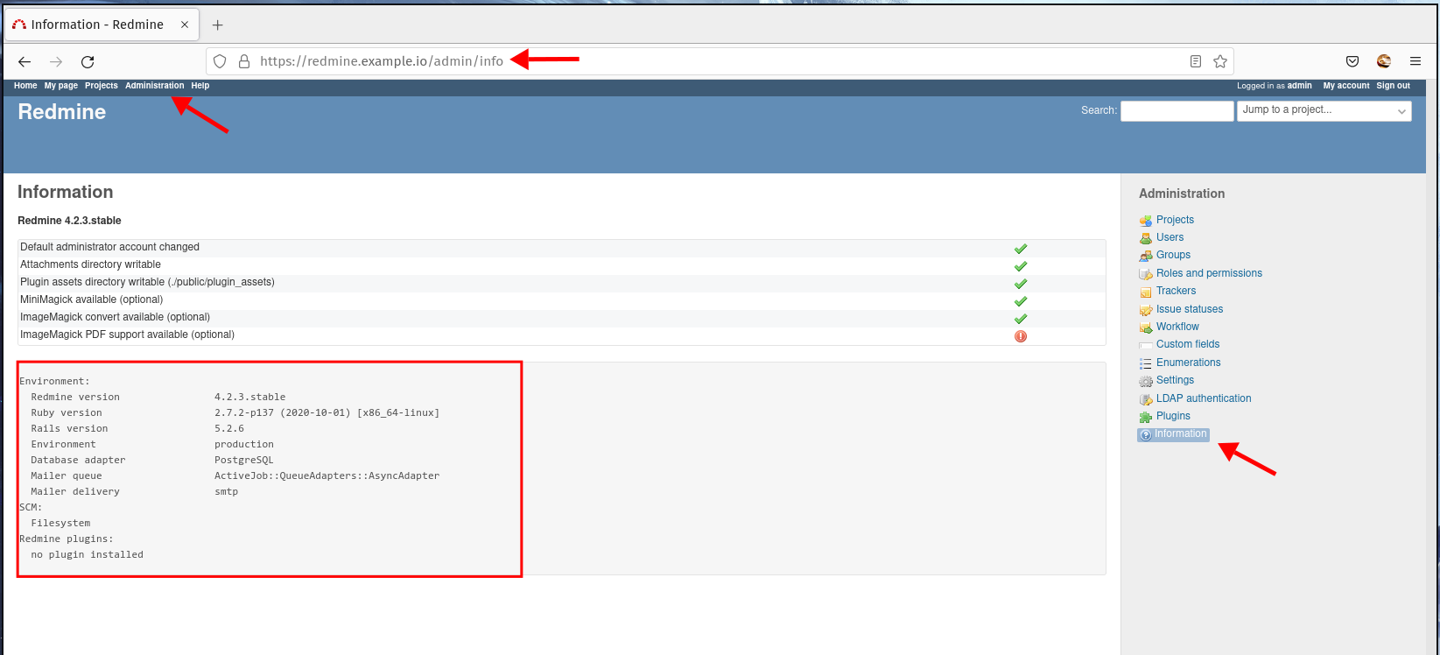Image resolution: width=1440 pixels, height=655 pixels.
Task: Click the Settings gear icon in sidebar
Action: [1146, 381]
